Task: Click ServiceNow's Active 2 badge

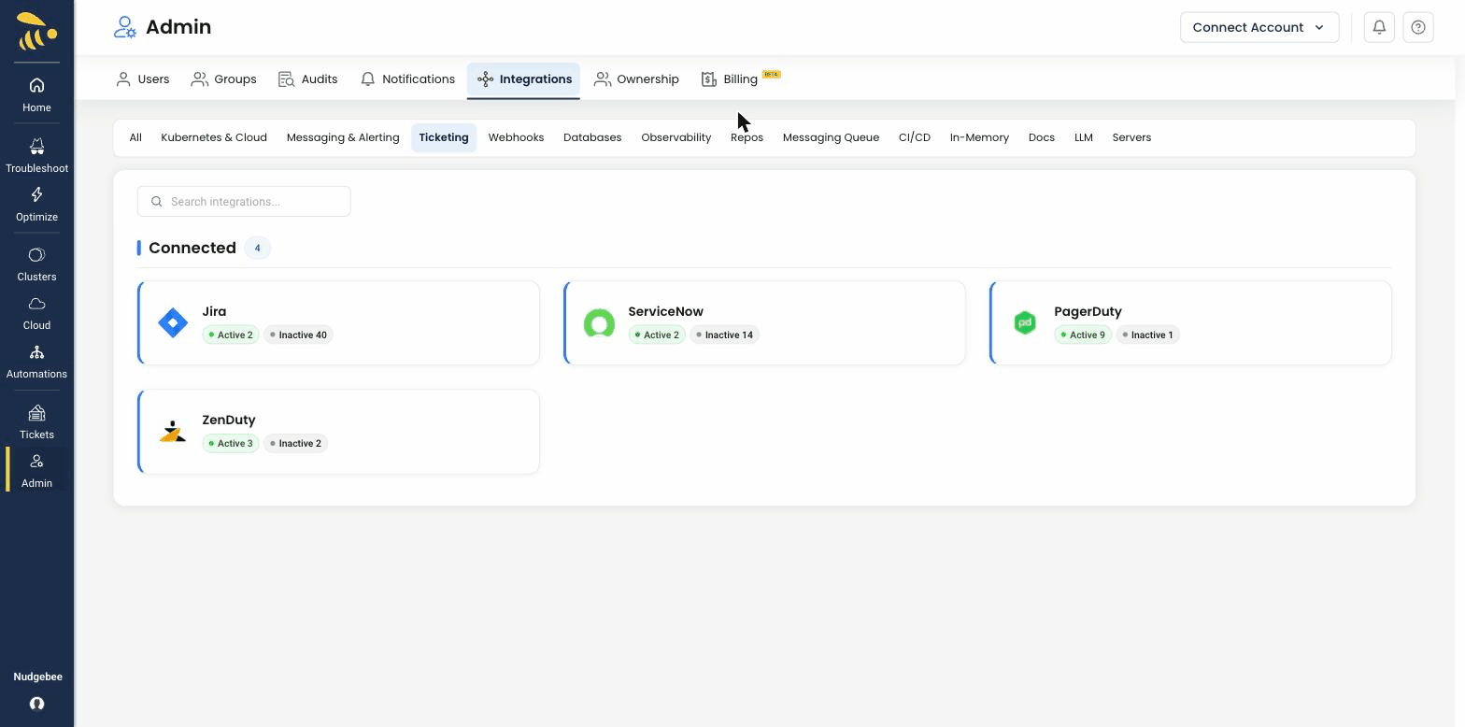Action: (x=657, y=335)
